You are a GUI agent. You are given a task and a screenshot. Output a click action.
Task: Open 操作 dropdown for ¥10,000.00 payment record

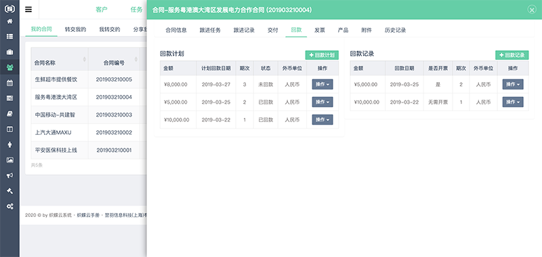tap(513, 102)
